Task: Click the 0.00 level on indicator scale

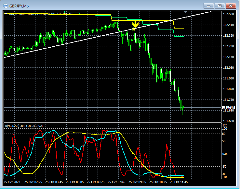Action: pos(225,154)
